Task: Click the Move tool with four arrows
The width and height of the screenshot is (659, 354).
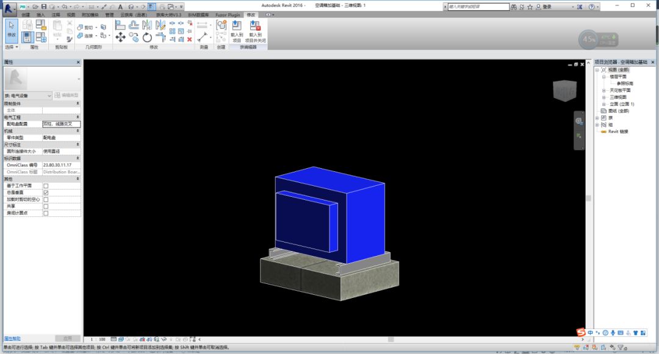Action: [121, 38]
